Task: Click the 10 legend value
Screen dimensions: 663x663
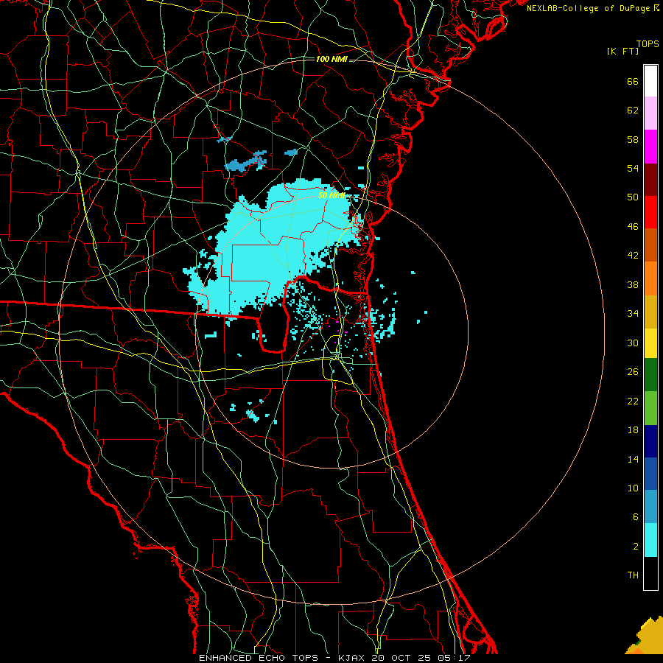Action: pos(633,488)
